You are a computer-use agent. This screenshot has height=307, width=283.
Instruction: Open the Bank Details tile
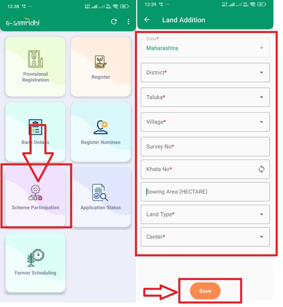click(x=35, y=132)
